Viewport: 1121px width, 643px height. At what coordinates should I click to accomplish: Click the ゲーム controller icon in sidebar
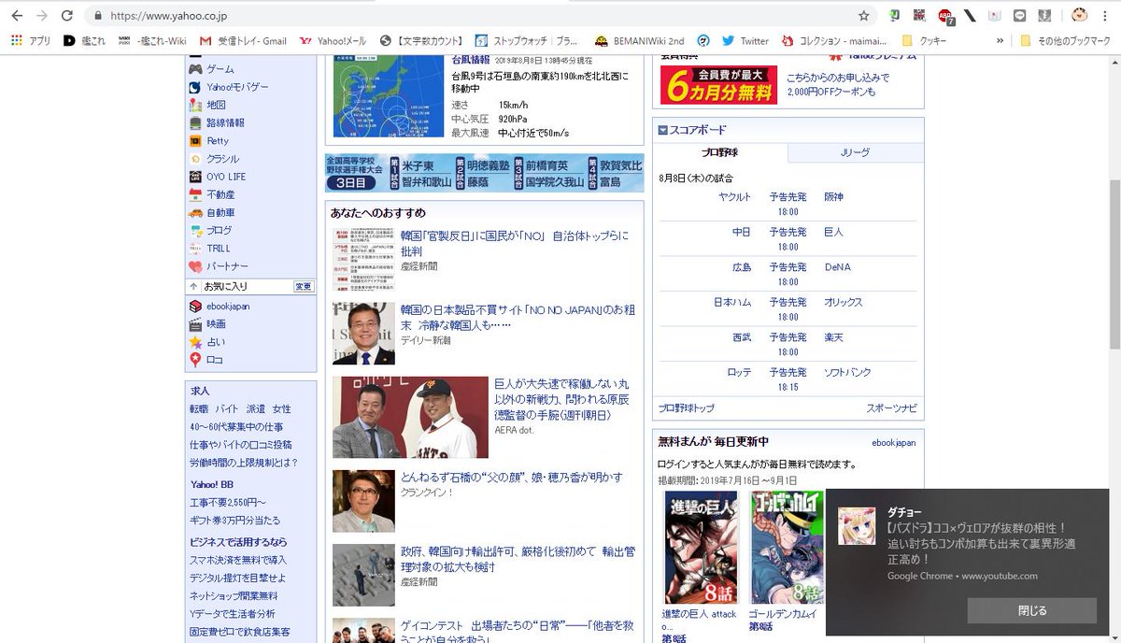pyautogui.click(x=195, y=69)
